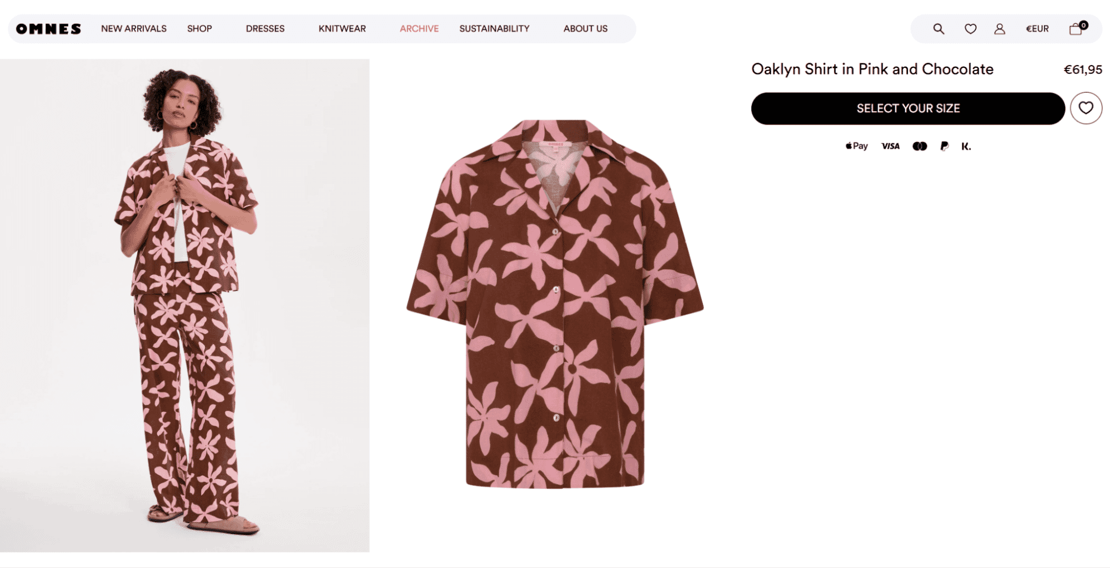Toggle the product wishlist heart button
This screenshot has width=1110, height=568.
tap(1086, 108)
